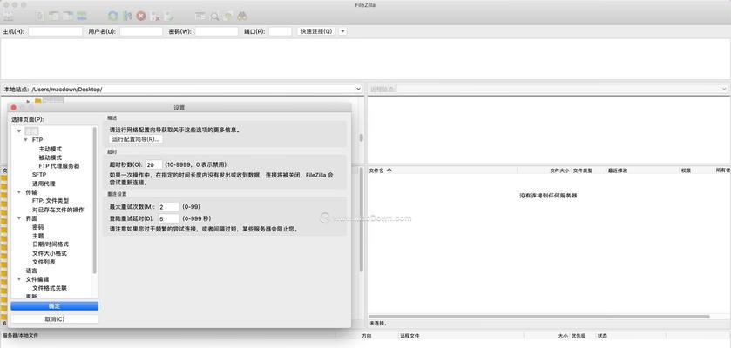Screen dimensions: 731x348
Task: Select 日期/时间格式 settings page
Action: [x=51, y=244]
